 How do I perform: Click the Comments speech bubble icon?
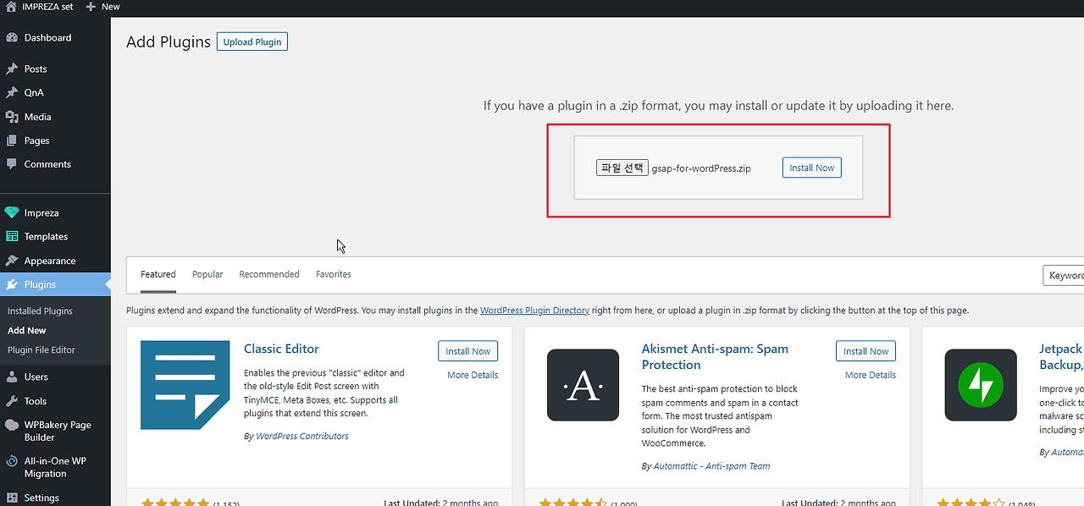coord(12,164)
